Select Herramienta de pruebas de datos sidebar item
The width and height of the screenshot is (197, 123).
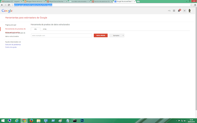click(15, 29)
